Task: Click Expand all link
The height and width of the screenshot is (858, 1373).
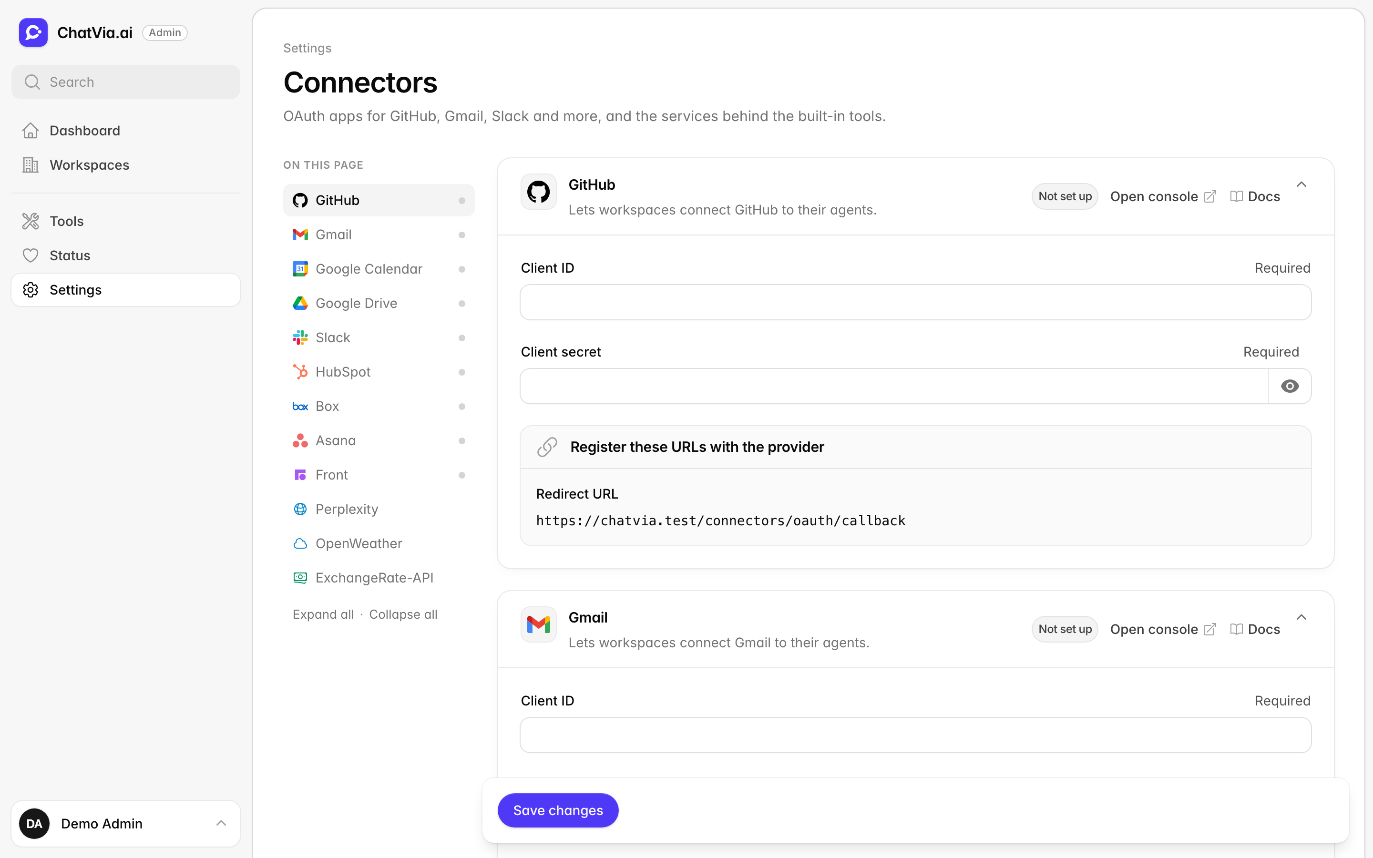Action: (x=323, y=614)
